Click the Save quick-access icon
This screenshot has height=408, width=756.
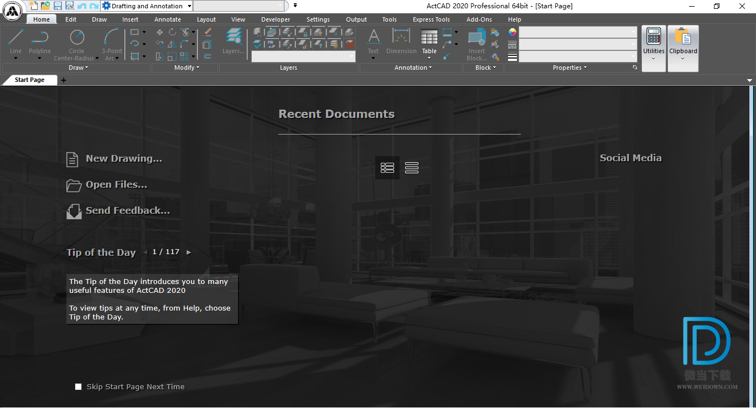(58, 6)
